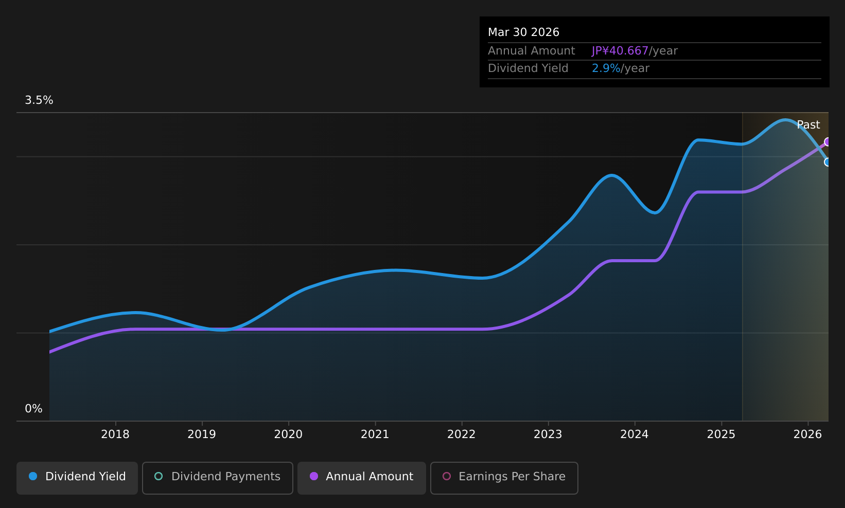Click the 2025 x-axis label
Image resolution: width=845 pixels, height=508 pixels.
(721, 434)
